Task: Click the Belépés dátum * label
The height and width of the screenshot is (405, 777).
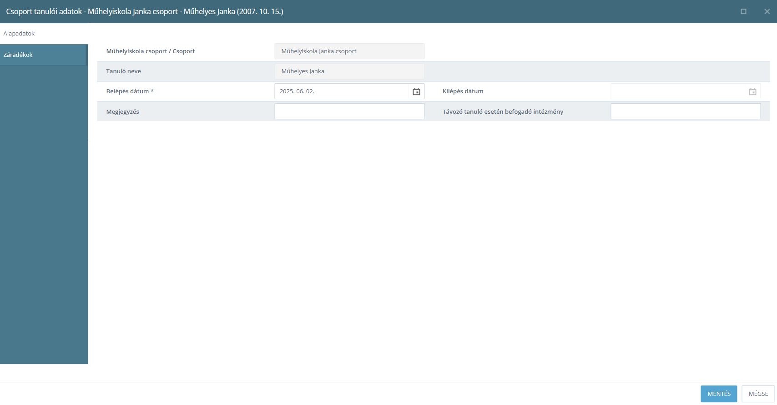Action: click(130, 91)
